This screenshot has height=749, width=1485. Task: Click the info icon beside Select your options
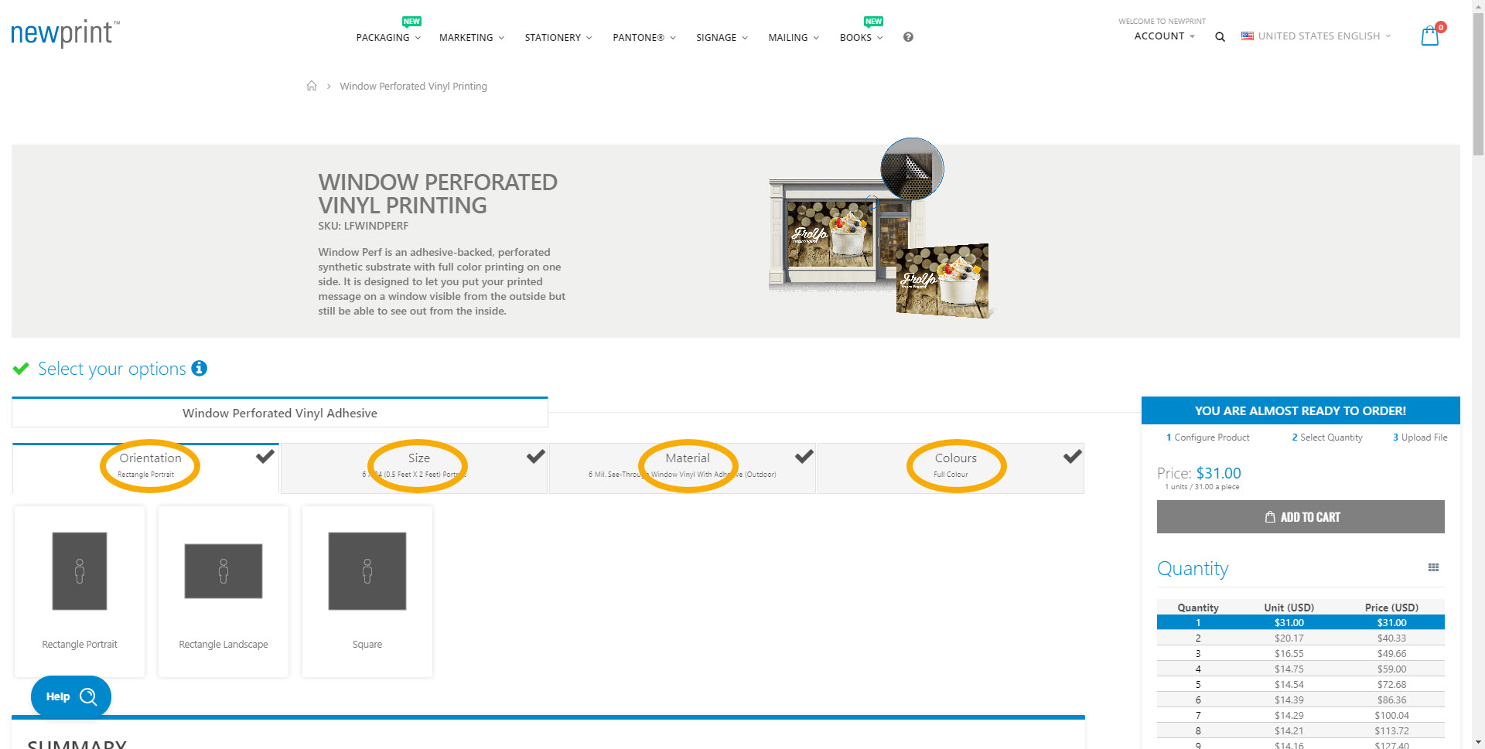pos(199,368)
